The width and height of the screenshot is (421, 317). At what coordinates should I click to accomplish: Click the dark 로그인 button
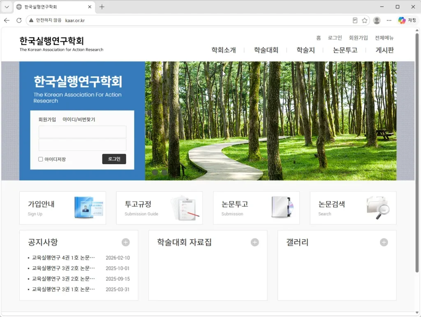(114, 159)
